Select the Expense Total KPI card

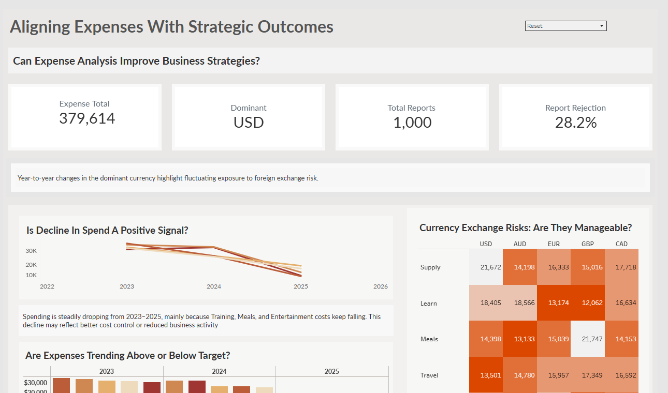point(84,116)
